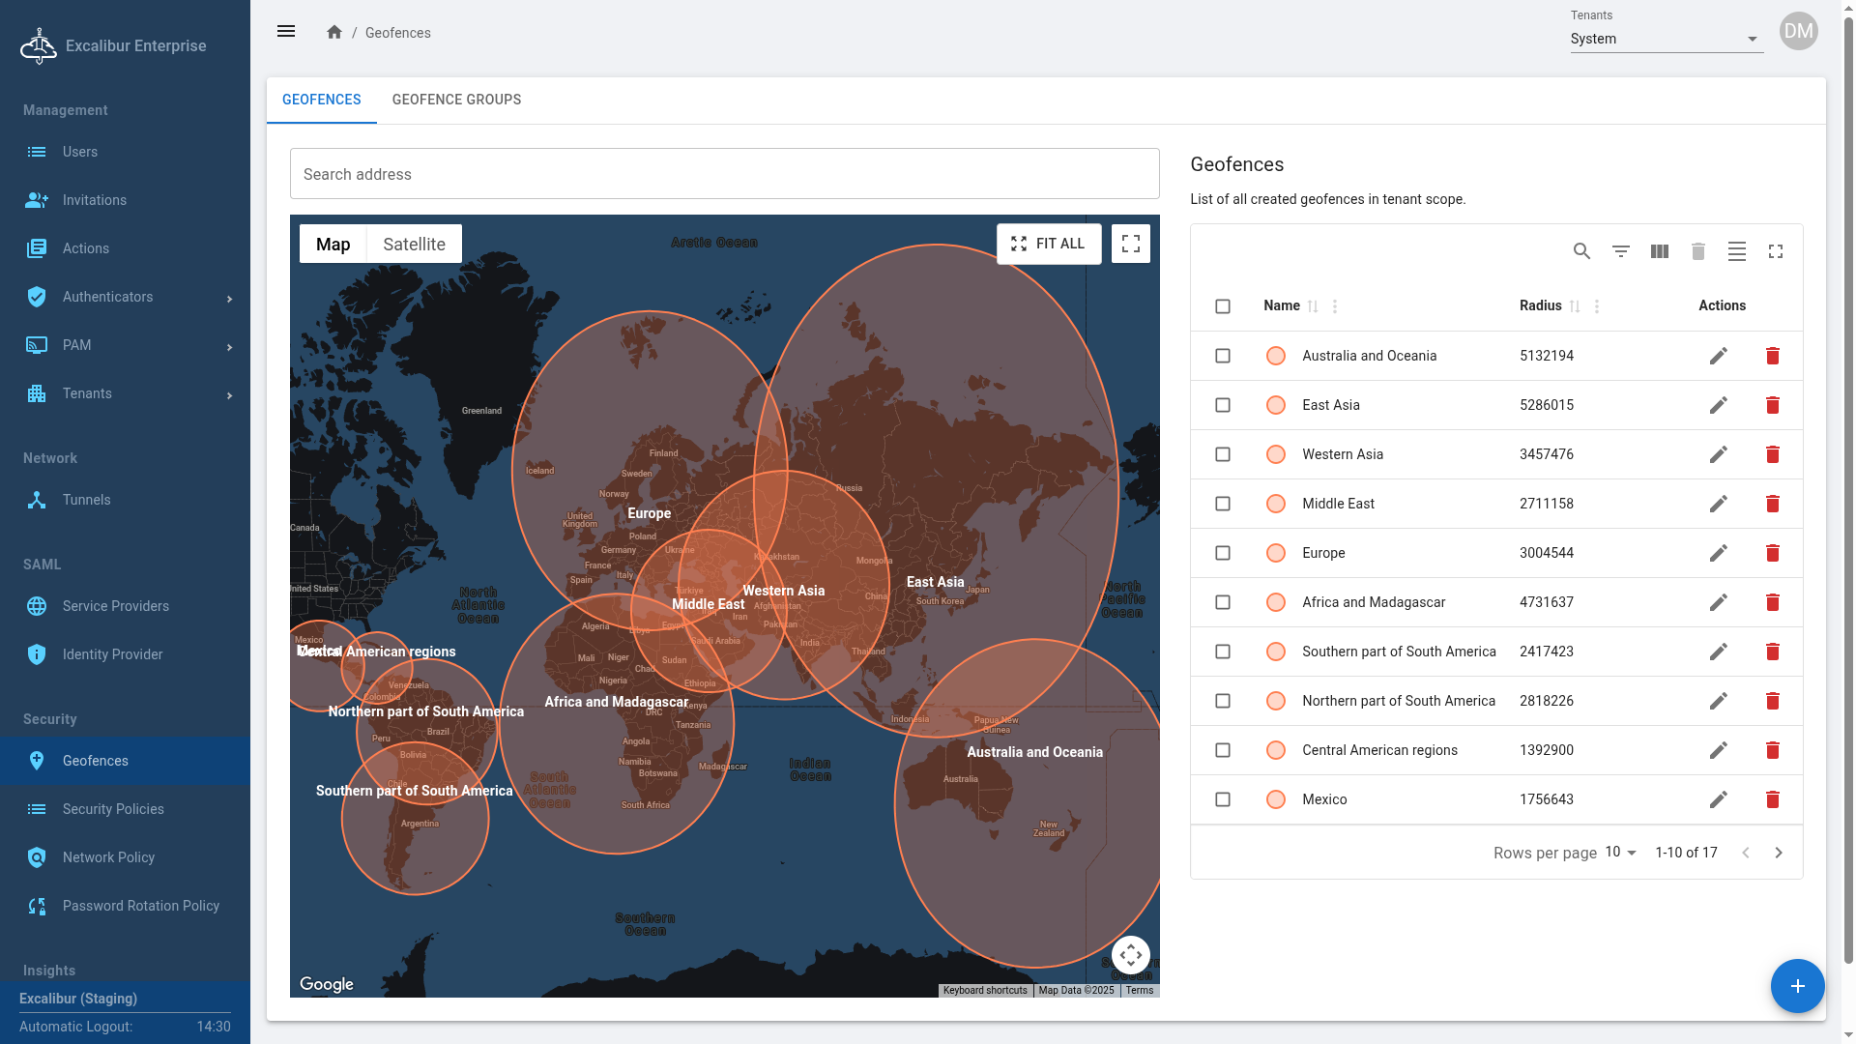Screen dimensions: 1856x1044
Task: Add a new geofence with plus button
Action: click(1797, 986)
